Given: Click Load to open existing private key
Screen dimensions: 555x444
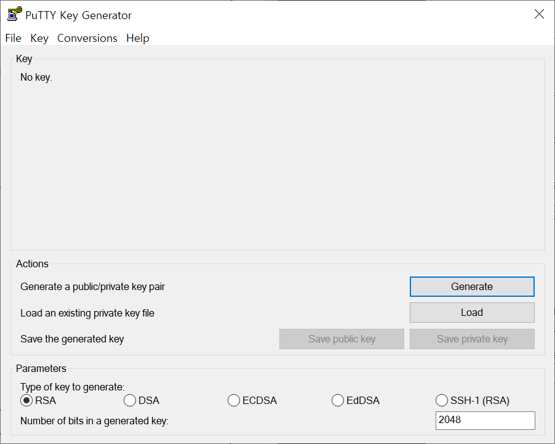Looking at the screenshot, I should pos(472,313).
